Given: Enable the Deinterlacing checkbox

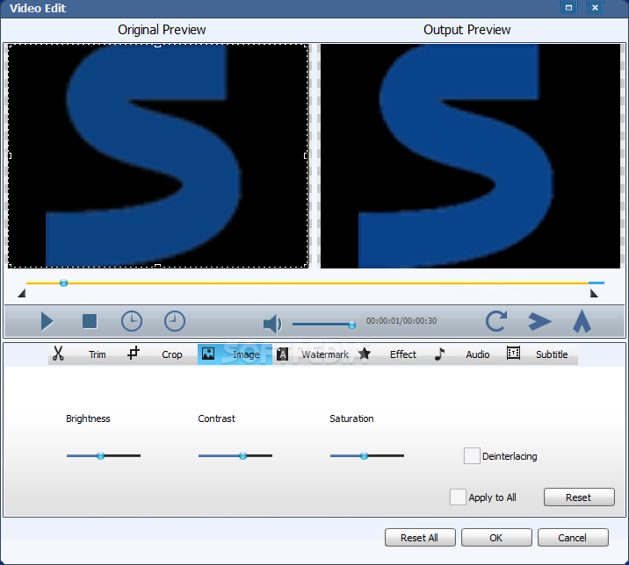Looking at the screenshot, I should [x=472, y=456].
